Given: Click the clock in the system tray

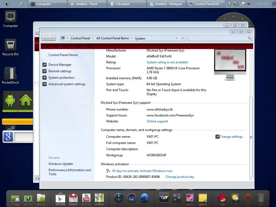Looking at the screenshot, I should click(262, 4).
